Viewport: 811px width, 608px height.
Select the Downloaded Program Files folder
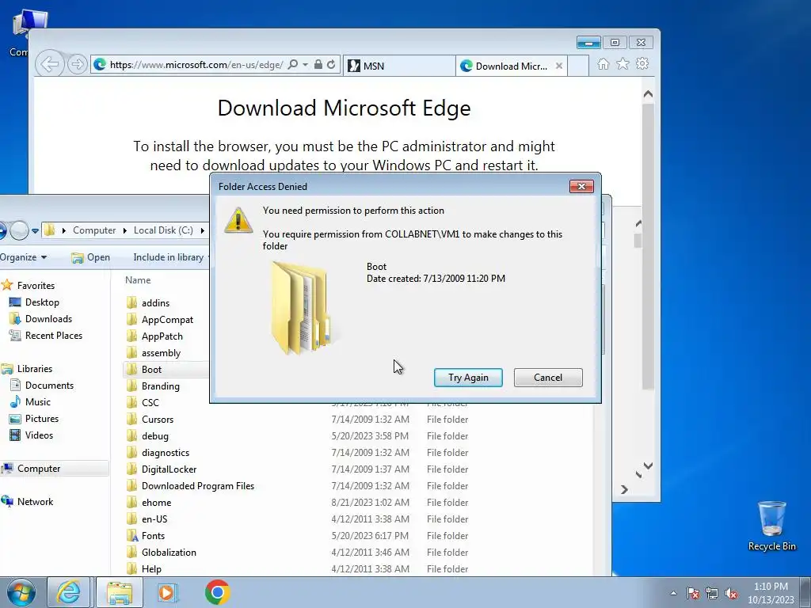[197, 486]
